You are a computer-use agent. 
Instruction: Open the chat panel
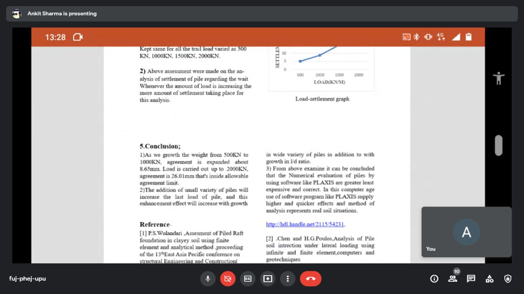coord(471,279)
